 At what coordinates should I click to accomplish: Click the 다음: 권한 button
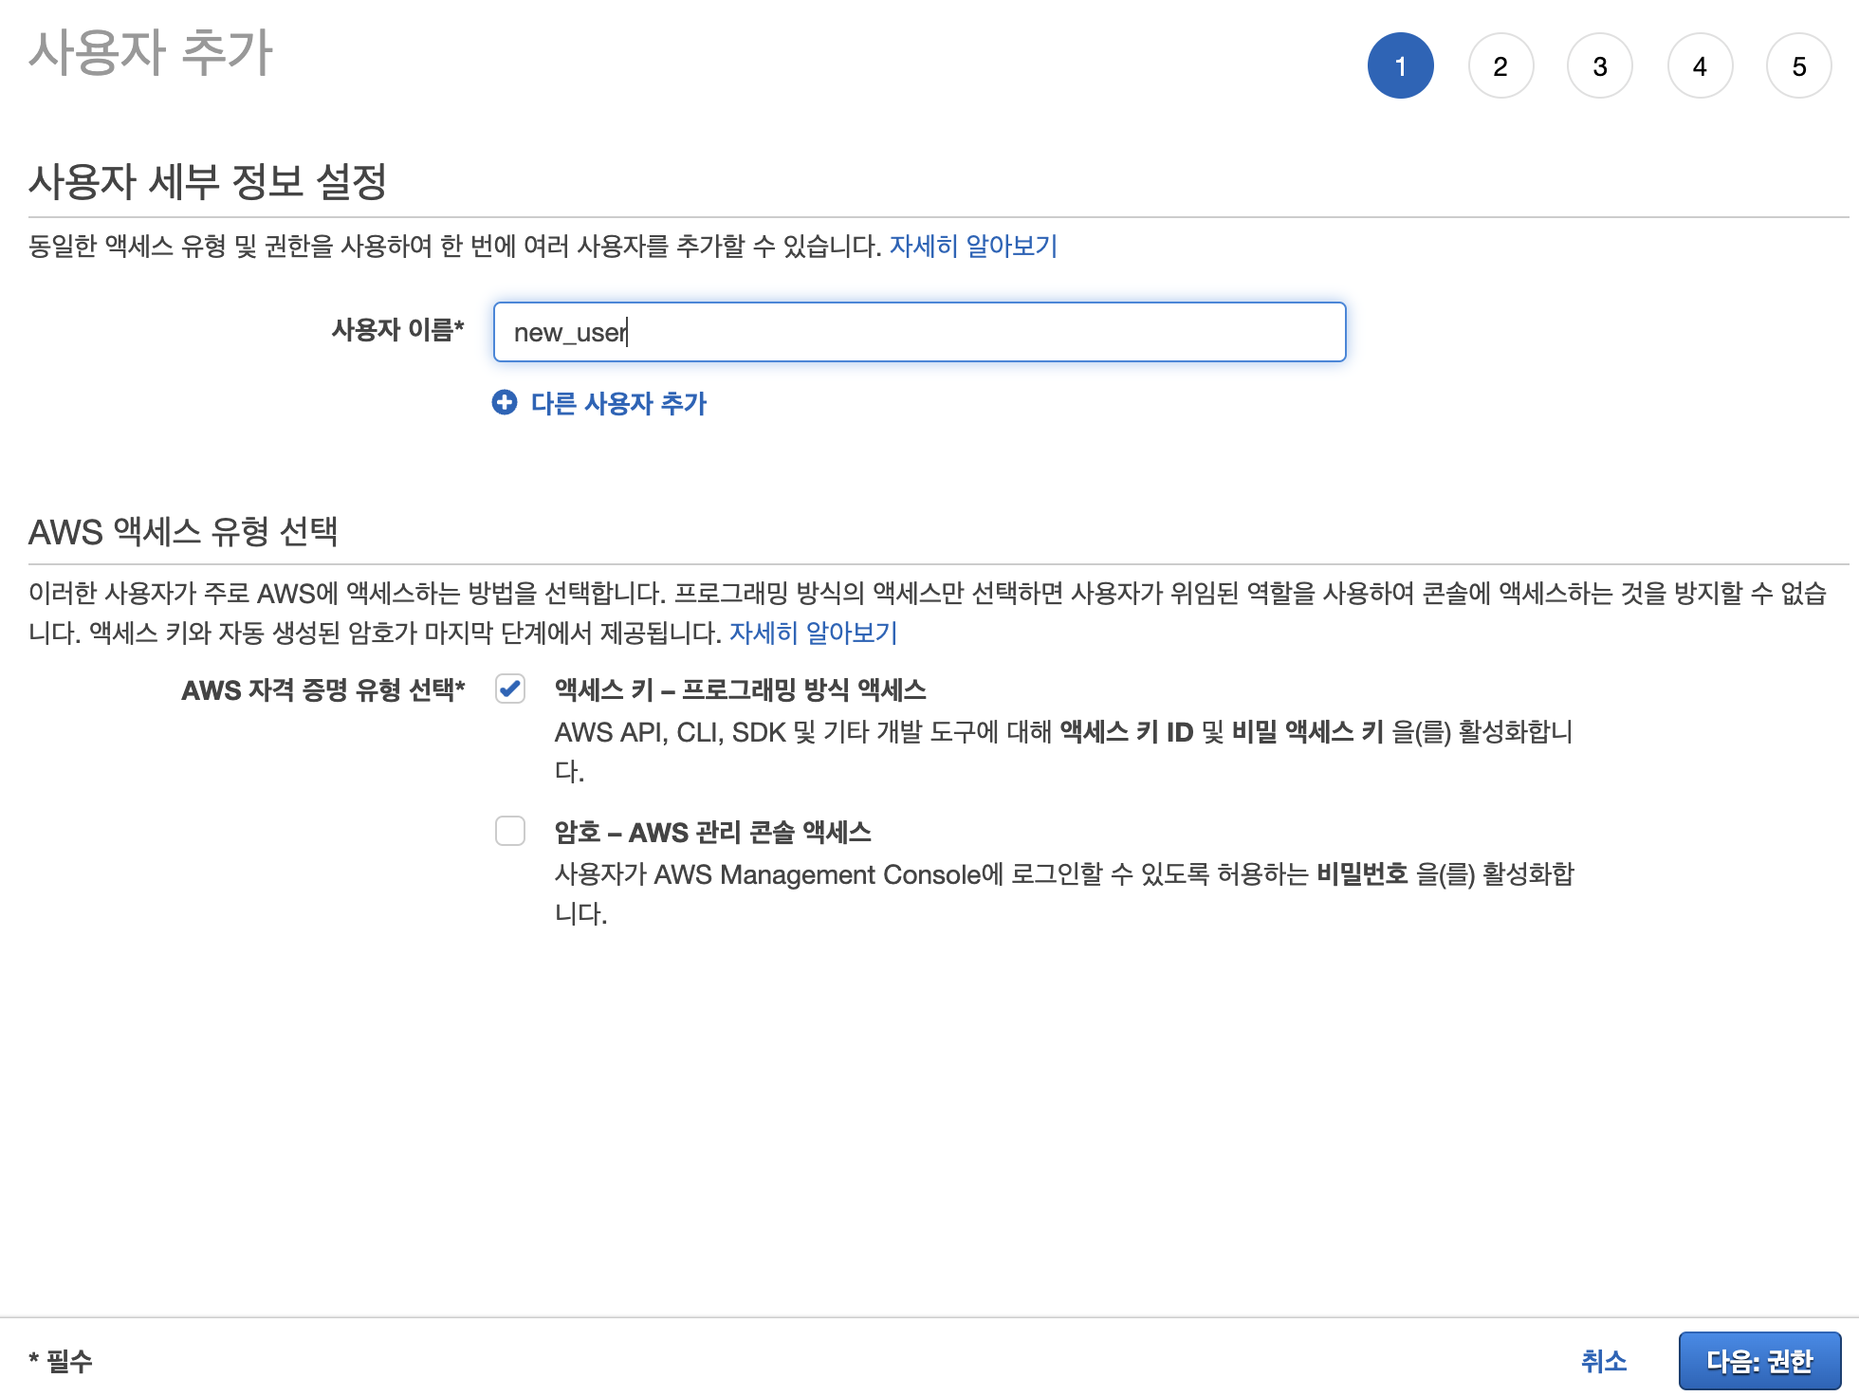[1759, 1361]
